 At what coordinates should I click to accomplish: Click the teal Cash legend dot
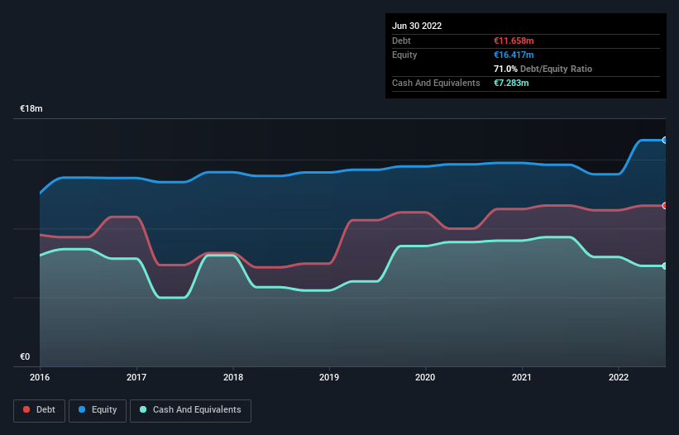point(143,409)
